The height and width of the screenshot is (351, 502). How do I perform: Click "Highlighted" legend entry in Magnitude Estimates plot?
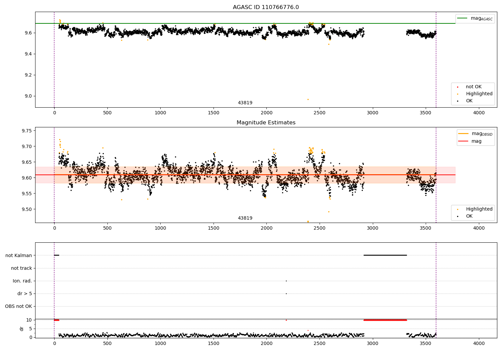(479, 209)
